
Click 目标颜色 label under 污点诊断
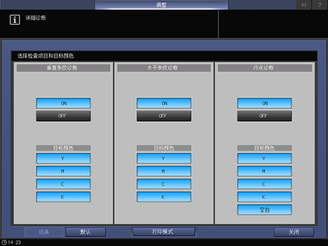tap(265, 148)
